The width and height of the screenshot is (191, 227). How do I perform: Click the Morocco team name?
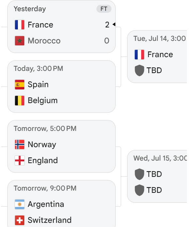[44, 41]
